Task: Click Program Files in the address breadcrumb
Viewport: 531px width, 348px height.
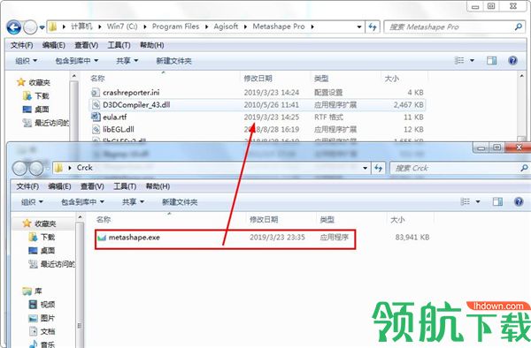Action: [175, 26]
